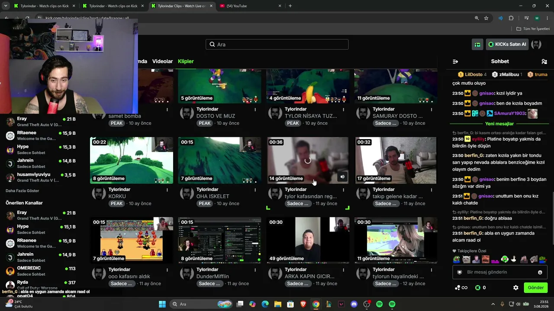Switch to first Tylorindar Watch clips tab
The height and width of the screenshot is (311, 554).
(x=44, y=6)
